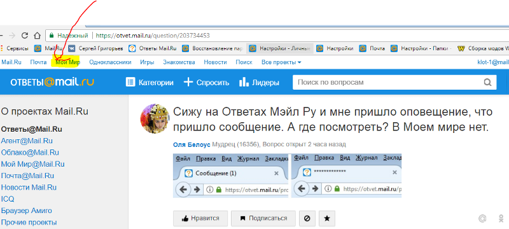The image size is (509, 229).
Task: Click the green secure padlock icon
Action: [x=52, y=36]
